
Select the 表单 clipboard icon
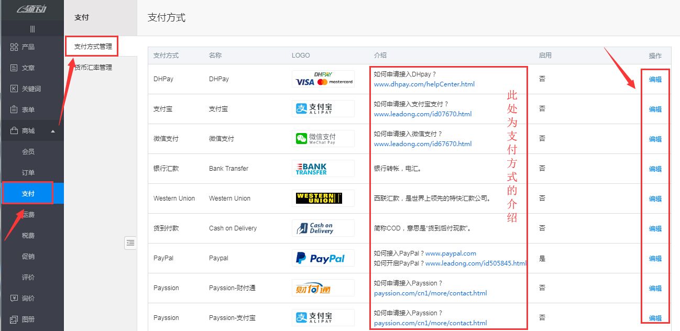(x=14, y=110)
